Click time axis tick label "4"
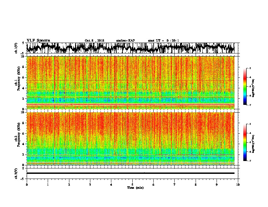268x207 pixels. (111, 185)
